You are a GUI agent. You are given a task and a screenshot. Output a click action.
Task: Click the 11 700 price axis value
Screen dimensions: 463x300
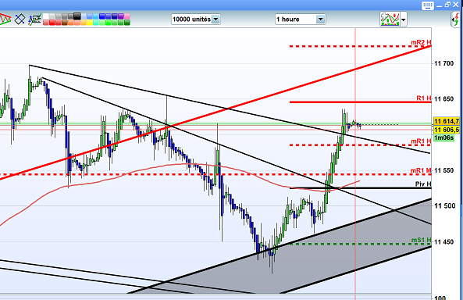tap(443, 63)
